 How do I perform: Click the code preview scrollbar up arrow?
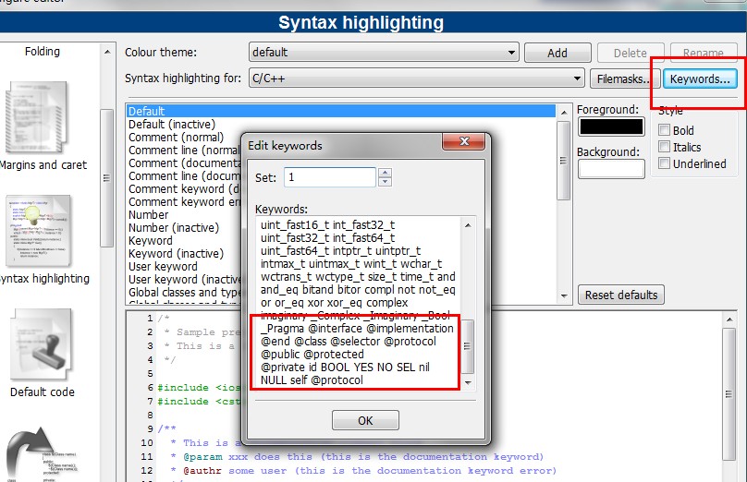coord(729,319)
